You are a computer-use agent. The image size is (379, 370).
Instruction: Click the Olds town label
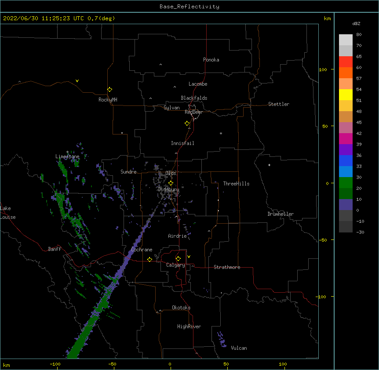click(x=171, y=173)
